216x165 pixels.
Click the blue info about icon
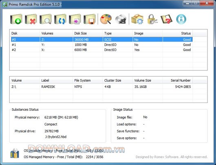(181, 19)
